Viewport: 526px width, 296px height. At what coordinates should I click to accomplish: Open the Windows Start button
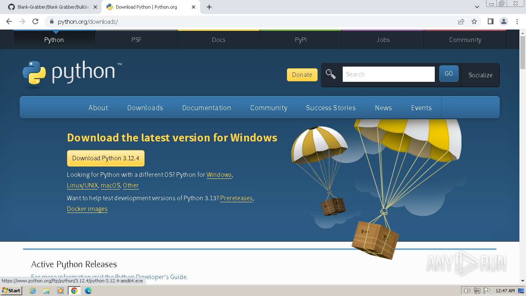click(x=11, y=291)
